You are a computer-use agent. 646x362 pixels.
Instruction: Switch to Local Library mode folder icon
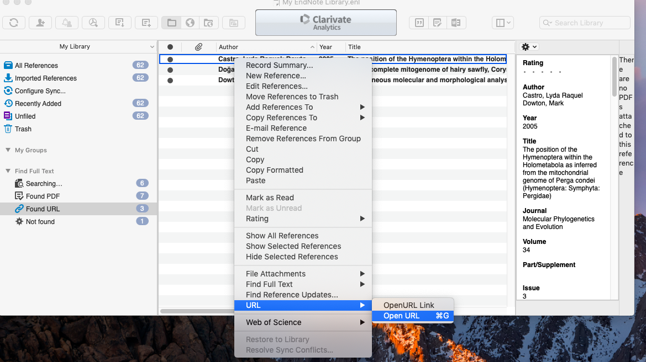point(171,23)
